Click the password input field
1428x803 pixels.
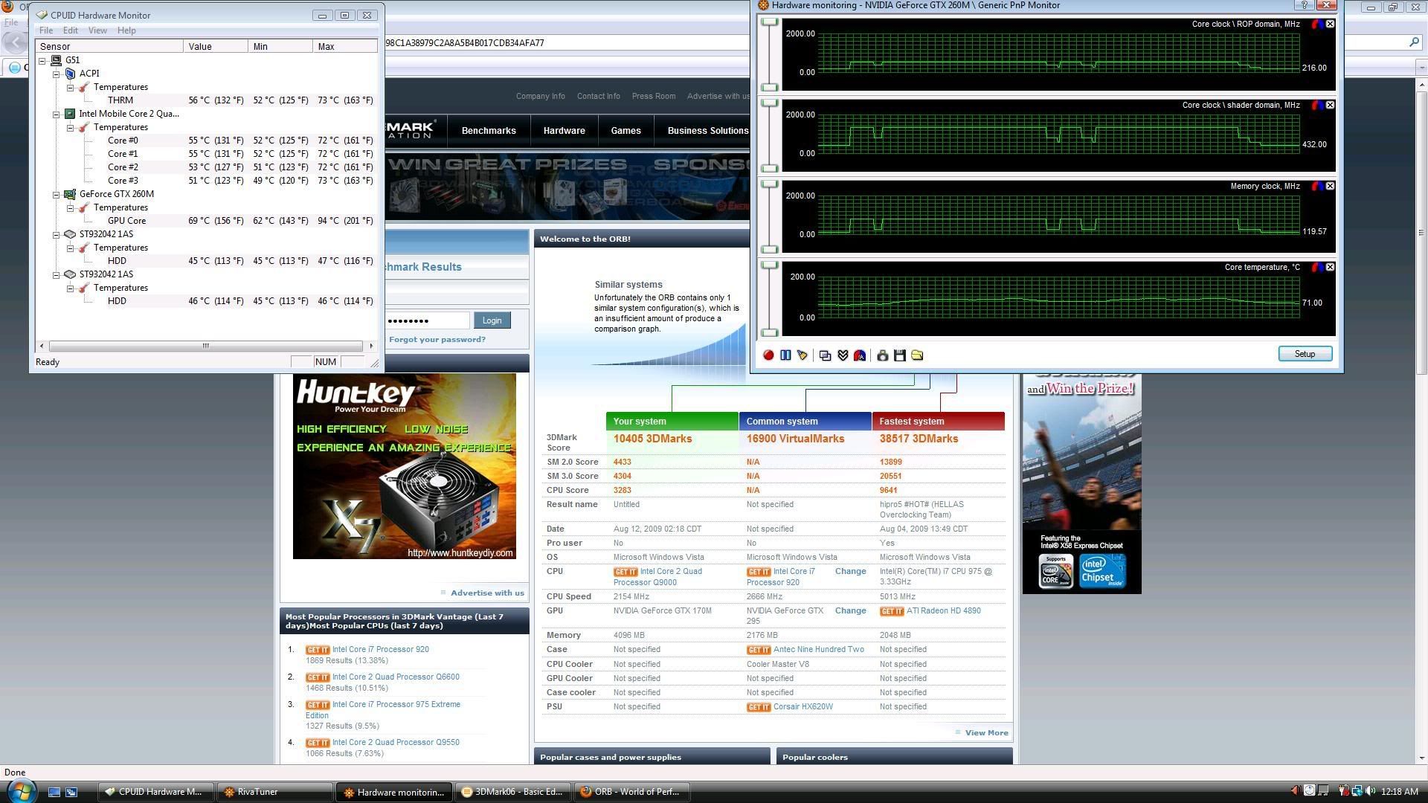[427, 320]
